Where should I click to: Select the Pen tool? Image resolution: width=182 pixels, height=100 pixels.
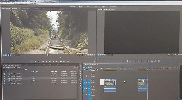pos(81,84)
